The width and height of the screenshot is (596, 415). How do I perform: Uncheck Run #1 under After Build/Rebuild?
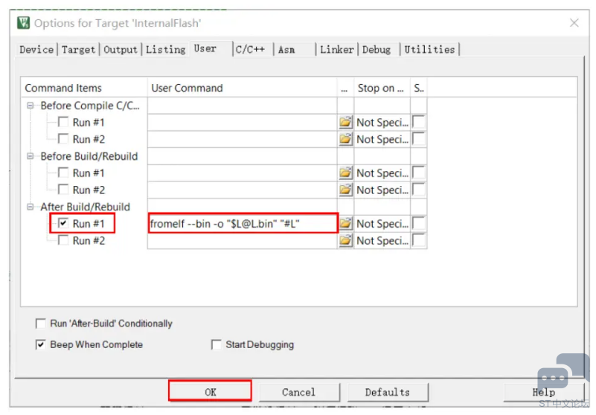(x=63, y=223)
